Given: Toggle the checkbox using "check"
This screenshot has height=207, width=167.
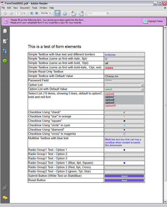Looking at the screenshot, I should [124, 113].
